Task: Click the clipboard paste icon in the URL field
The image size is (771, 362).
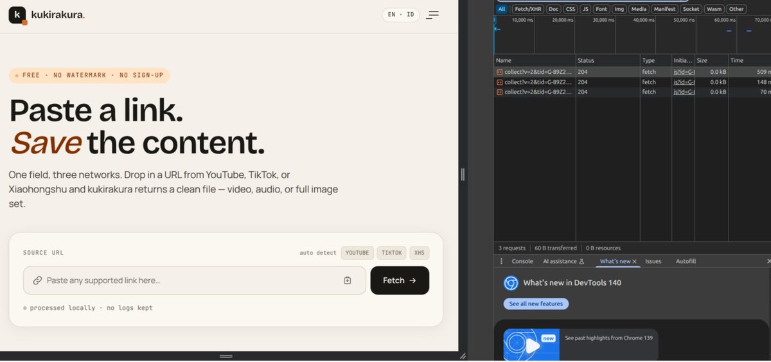Action: pos(348,280)
